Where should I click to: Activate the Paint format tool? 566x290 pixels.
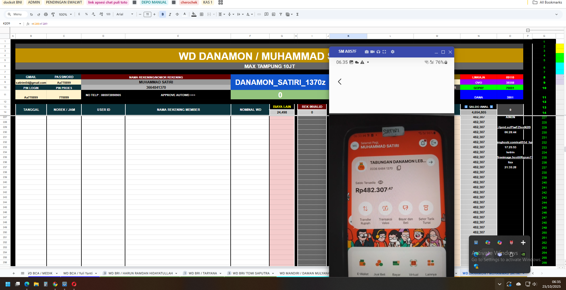(53, 14)
